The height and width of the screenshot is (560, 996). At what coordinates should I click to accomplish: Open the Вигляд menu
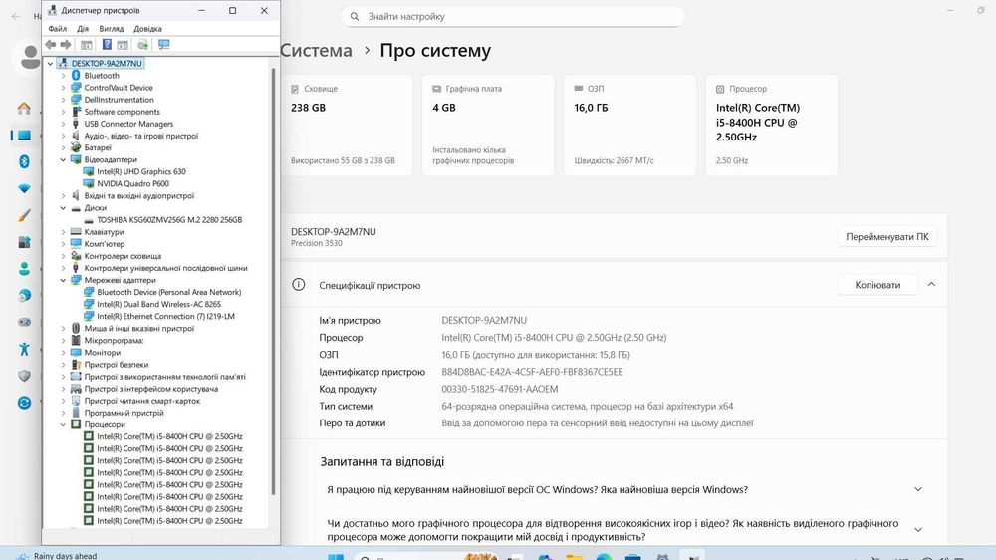pyautogui.click(x=112, y=29)
